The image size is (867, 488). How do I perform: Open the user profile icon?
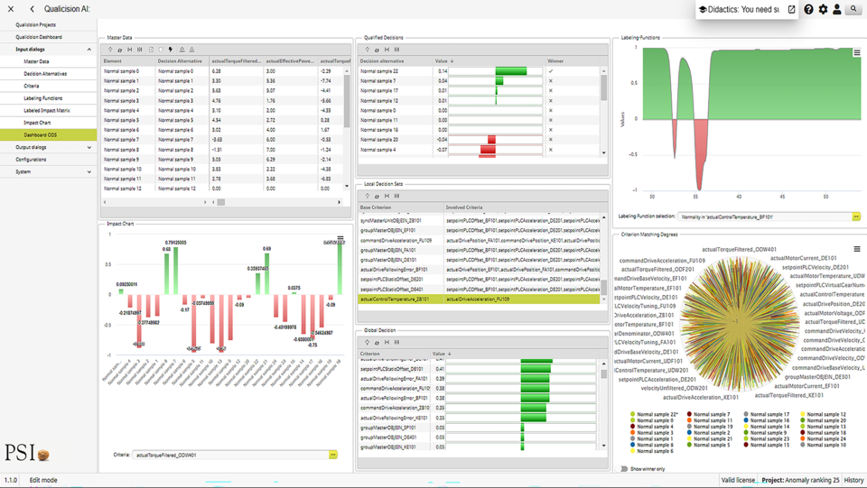tap(837, 9)
